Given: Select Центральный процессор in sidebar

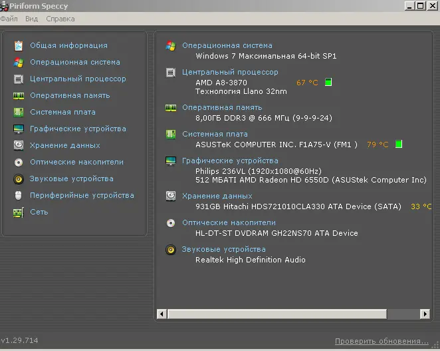Looking at the screenshot, I should (78, 79).
